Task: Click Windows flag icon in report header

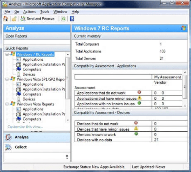Action: tap(183, 28)
